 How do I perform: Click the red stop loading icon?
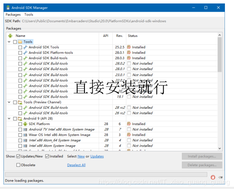pos(213,177)
